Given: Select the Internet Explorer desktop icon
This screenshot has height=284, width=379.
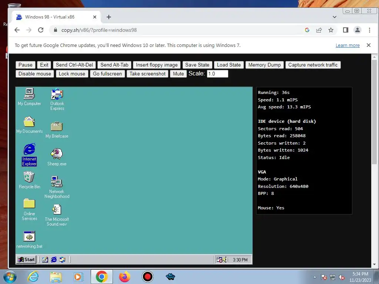Looking at the screenshot, I should point(29,155).
